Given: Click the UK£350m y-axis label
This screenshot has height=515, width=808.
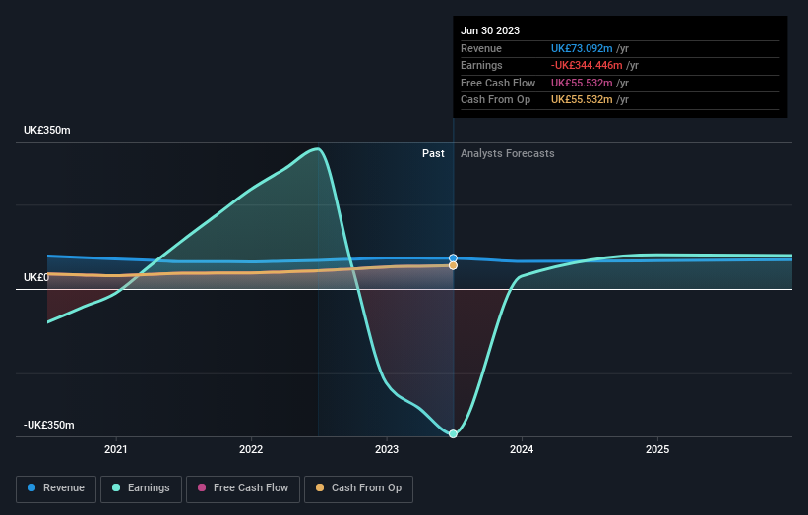Looking at the screenshot, I should tap(47, 130).
